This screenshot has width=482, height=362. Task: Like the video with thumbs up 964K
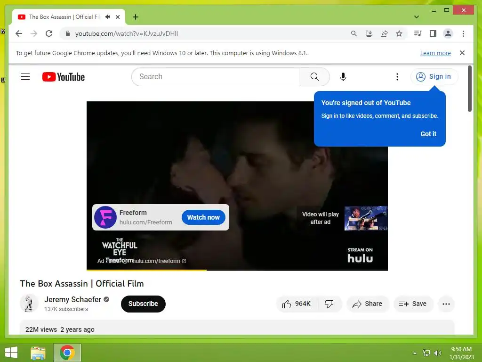point(297,304)
